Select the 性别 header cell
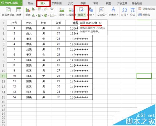This screenshot has width=156, height=126. pyautogui.click(x=44, y=23)
